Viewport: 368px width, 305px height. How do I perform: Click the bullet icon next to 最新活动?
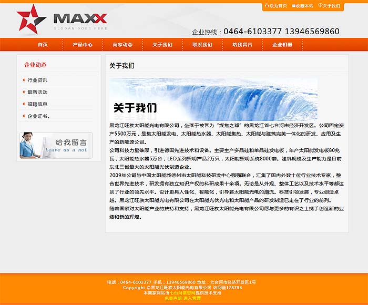24,92
